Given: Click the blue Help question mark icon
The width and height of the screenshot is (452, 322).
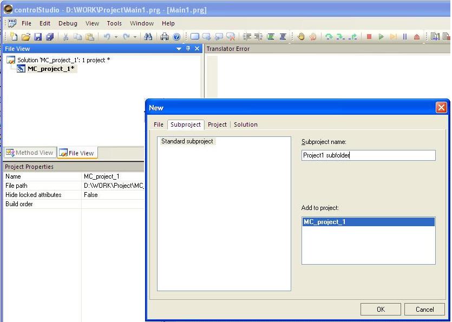Looking at the screenshot, I should (176, 37).
